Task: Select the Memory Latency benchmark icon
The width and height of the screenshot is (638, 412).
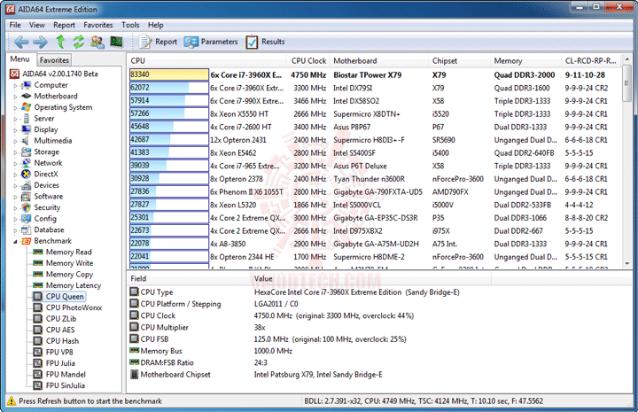Action: click(x=38, y=285)
